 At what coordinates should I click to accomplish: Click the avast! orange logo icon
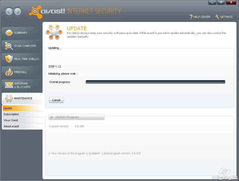click(35, 12)
